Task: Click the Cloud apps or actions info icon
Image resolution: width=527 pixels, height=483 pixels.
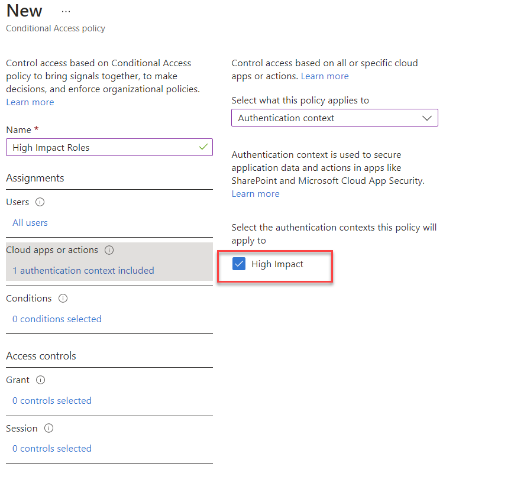Action: click(x=109, y=249)
